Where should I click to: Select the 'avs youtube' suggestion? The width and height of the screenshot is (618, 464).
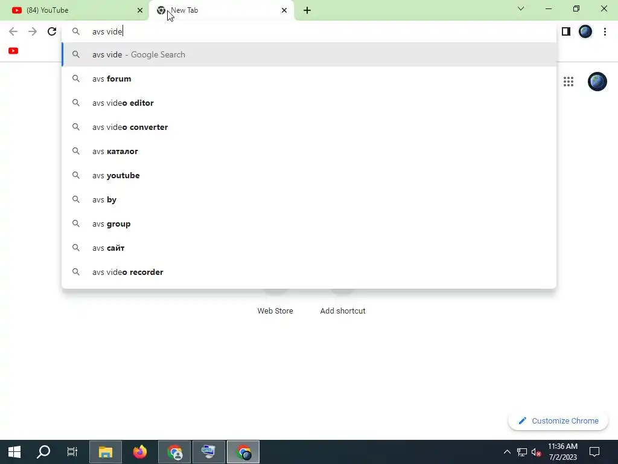pyautogui.click(x=309, y=176)
